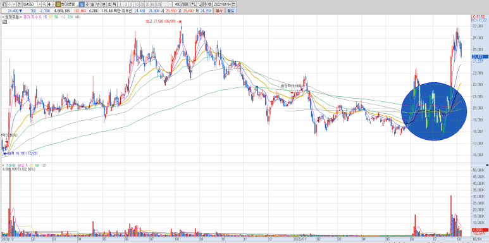Click the 최고 27,500 (08/09) high marker
The image size is (489, 243).
coord(163,22)
